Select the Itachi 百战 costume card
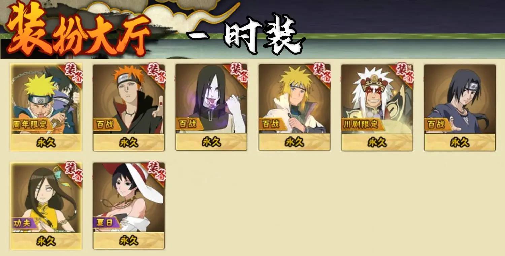The height and width of the screenshot is (256, 505). (x=460, y=107)
